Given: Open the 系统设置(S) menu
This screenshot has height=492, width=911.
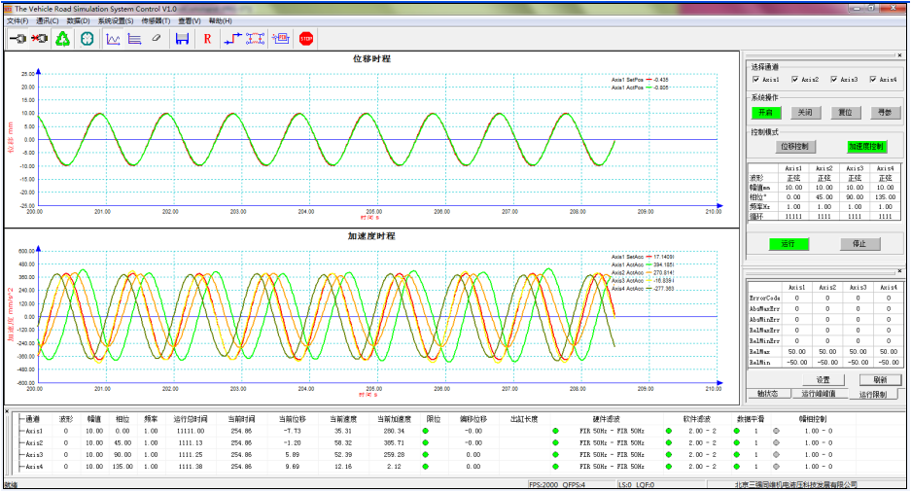Looking at the screenshot, I should pos(116,20).
